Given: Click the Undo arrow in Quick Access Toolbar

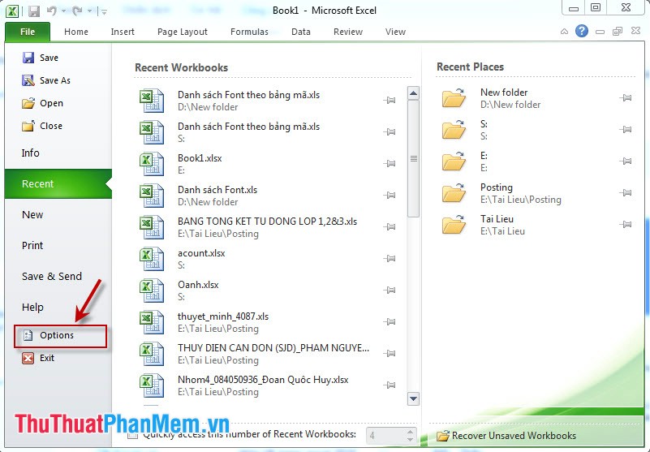Looking at the screenshot, I should [52, 11].
